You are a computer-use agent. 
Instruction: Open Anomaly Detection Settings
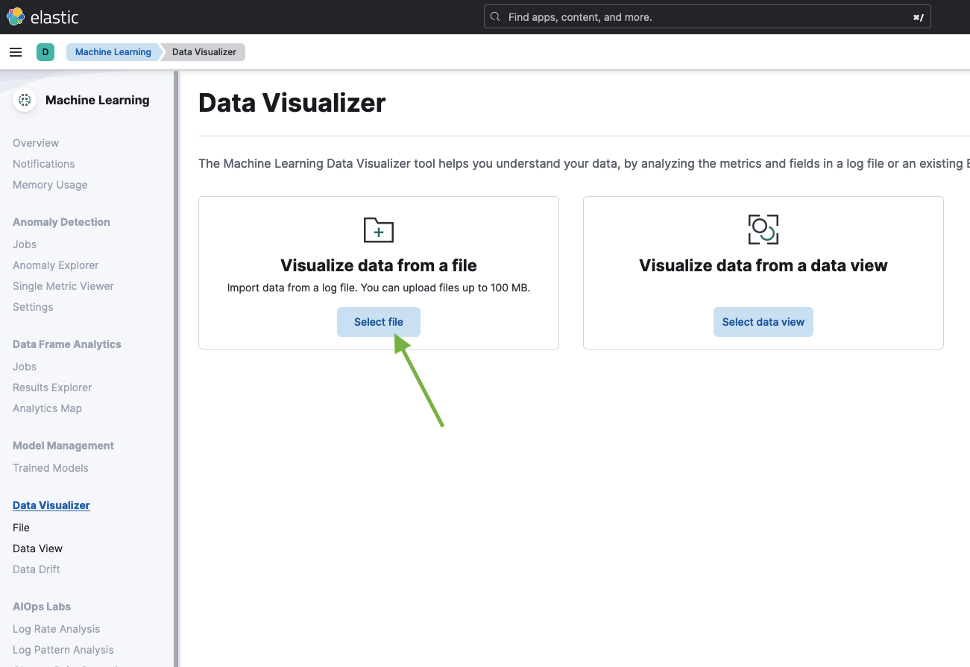coord(33,307)
